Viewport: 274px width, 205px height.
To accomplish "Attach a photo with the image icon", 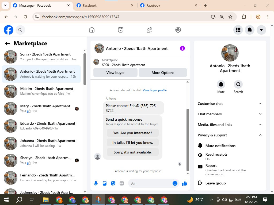I will [x=105, y=183].
